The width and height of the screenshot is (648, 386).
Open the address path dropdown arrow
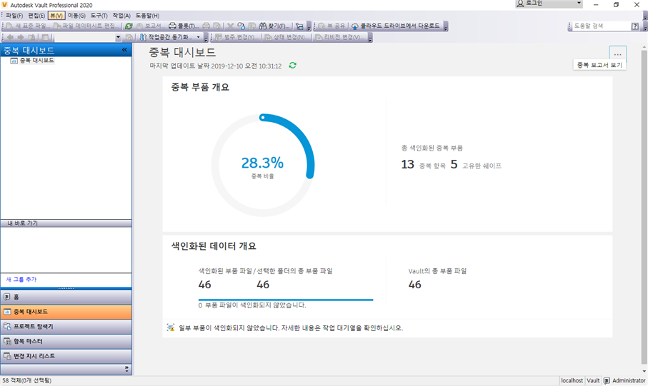click(118, 38)
